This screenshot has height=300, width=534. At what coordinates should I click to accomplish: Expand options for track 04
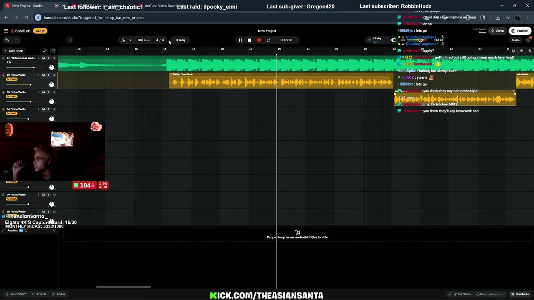(54, 109)
